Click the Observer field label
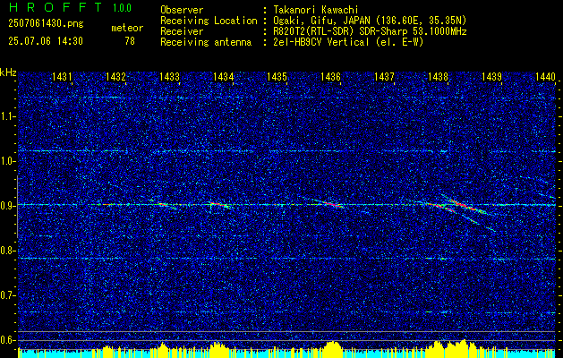The width and height of the screenshot is (563, 358). coord(182,10)
